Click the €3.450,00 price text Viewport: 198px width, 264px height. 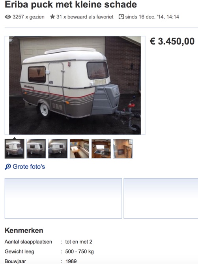(172, 41)
